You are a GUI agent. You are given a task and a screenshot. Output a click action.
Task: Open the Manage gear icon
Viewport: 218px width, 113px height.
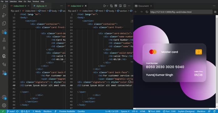click(x=4, y=105)
